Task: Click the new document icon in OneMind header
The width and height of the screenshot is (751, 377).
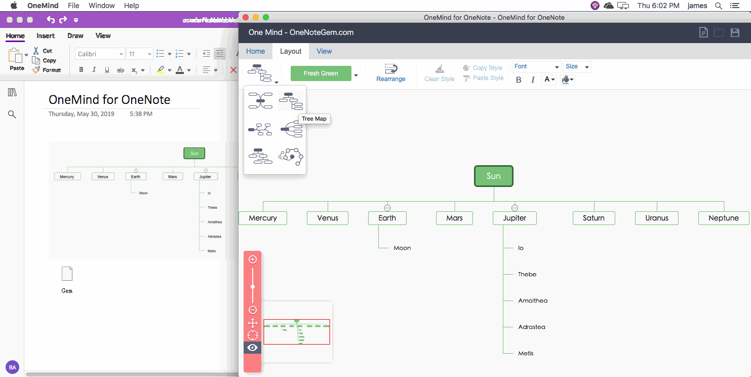Action: tap(703, 32)
